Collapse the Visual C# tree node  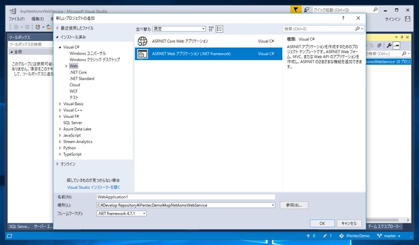(60, 47)
